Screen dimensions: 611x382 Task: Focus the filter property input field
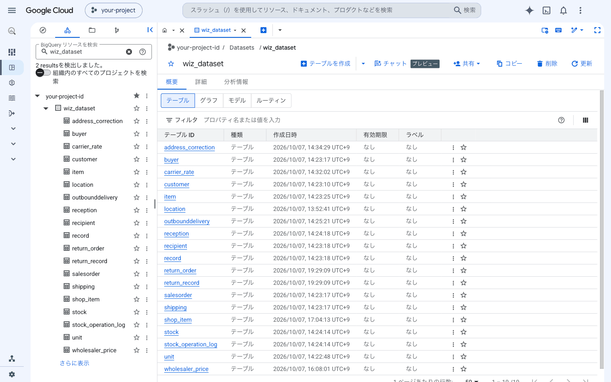378,120
